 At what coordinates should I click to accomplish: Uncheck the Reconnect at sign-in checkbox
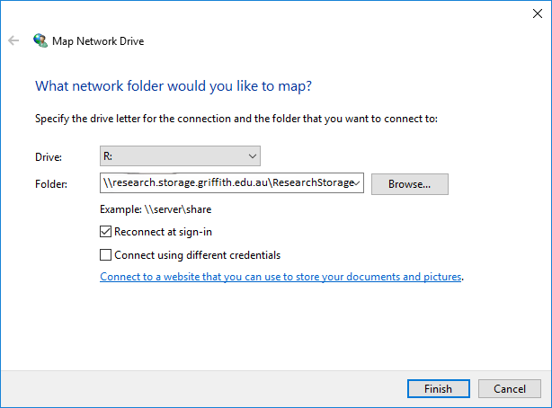pyautogui.click(x=106, y=231)
